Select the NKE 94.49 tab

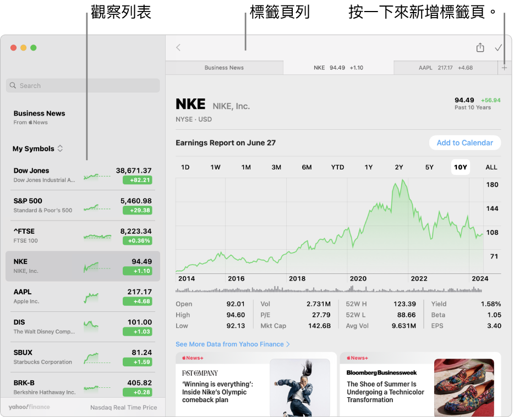pos(338,68)
